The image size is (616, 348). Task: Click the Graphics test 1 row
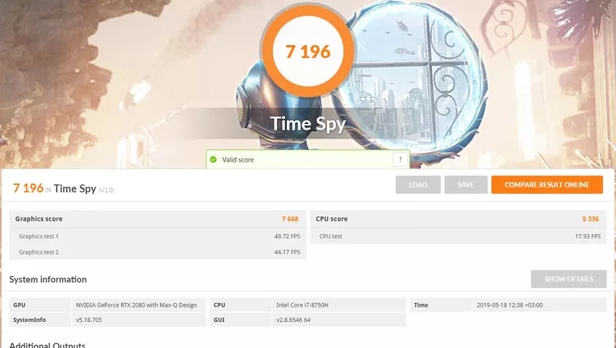click(157, 236)
